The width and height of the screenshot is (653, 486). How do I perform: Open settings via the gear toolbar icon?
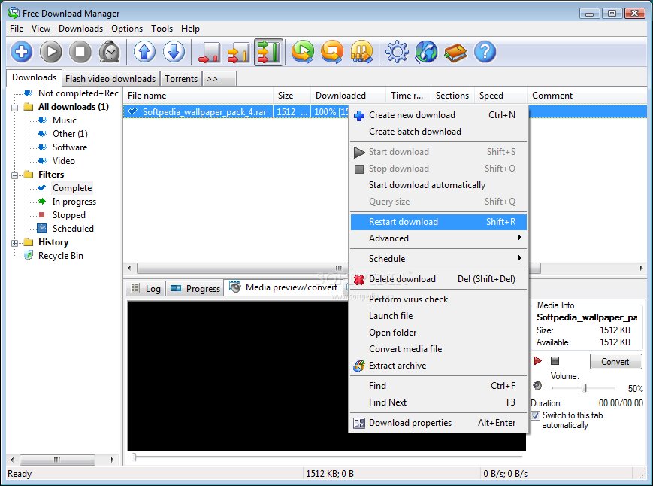[397, 52]
